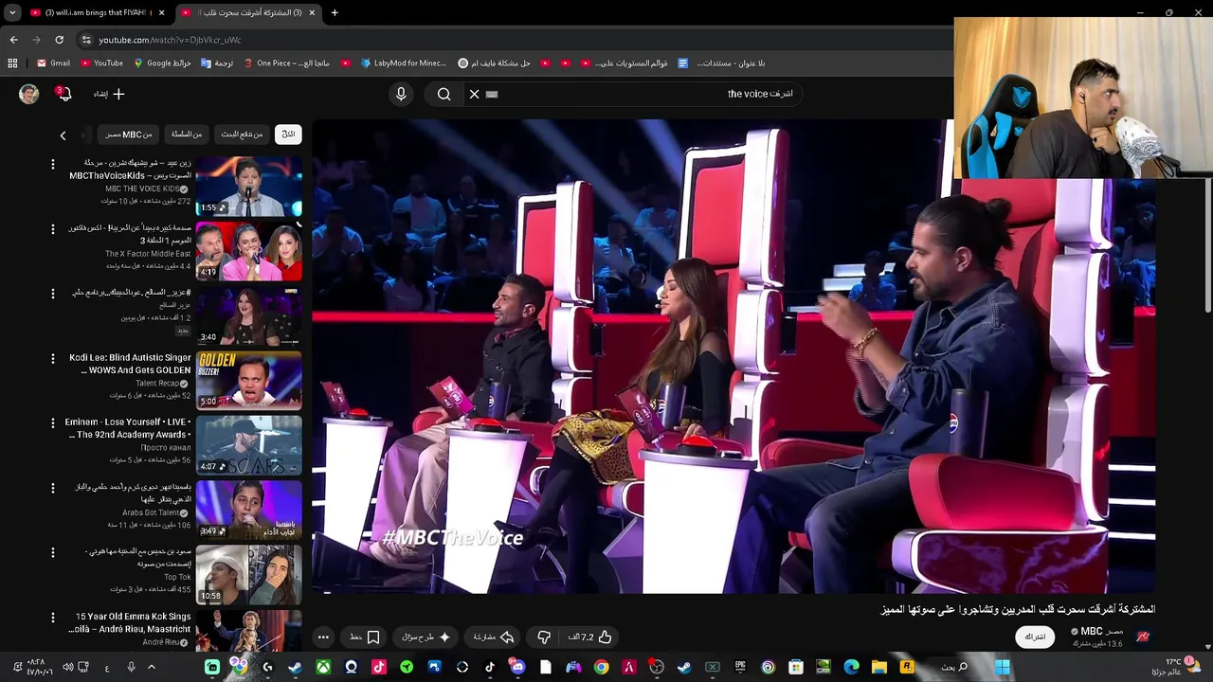1213x682 pixels.
Task: Select the 'From the series' filter chip
Action: click(x=187, y=135)
